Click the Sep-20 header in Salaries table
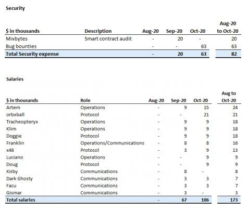The height and width of the screenshot is (211, 247). (x=178, y=100)
